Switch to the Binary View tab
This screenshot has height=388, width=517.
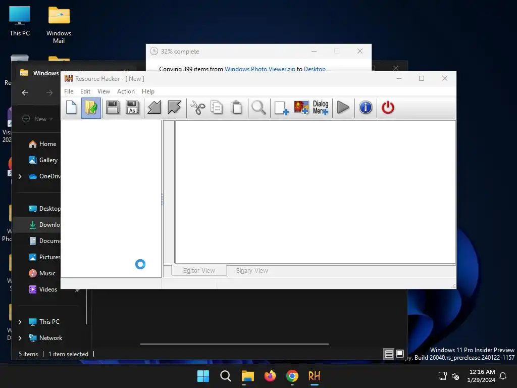252,271
